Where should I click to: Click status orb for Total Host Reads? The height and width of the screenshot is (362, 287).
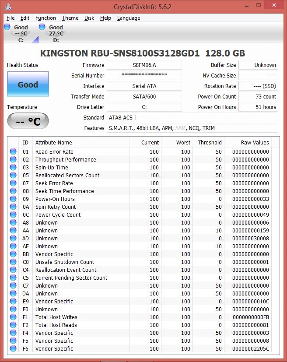[x=13, y=325]
